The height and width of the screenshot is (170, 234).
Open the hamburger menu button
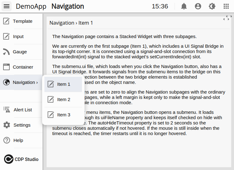point(7,6)
